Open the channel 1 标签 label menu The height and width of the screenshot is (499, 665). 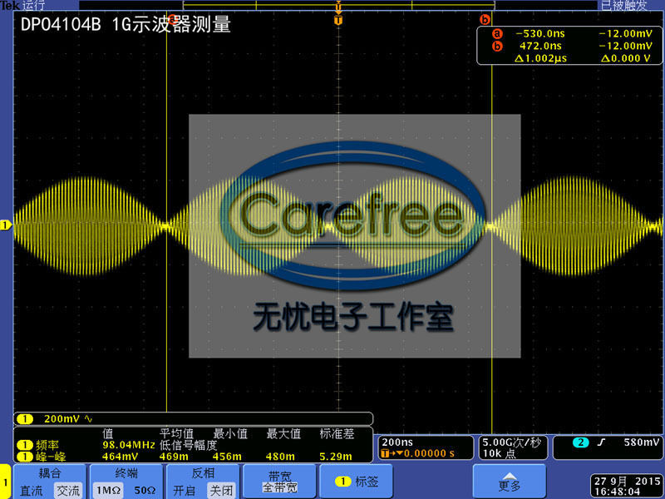tap(356, 482)
